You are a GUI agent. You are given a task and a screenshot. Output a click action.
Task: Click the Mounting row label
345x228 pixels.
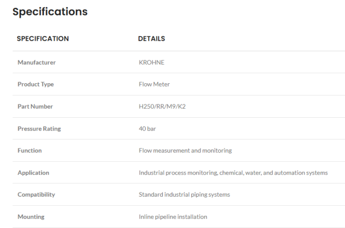[31, 217]
